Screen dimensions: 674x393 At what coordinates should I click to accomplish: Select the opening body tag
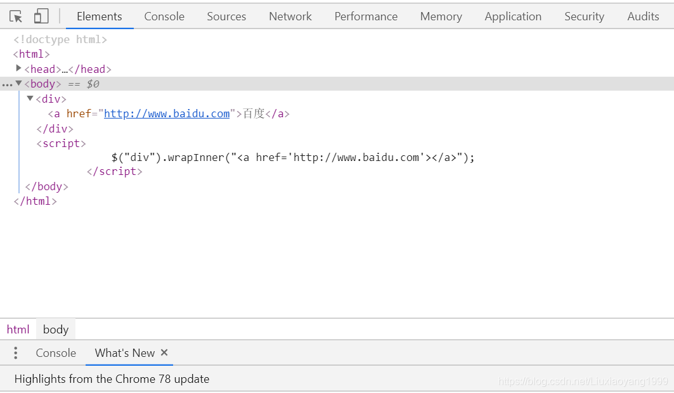coord(42,84)
